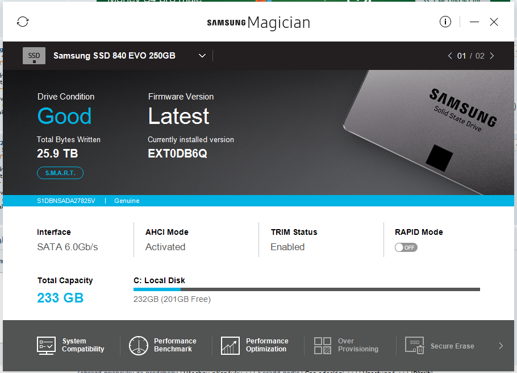The width and height of the screenshot is (517, 373).
Task: Click the Good drive condition text
Action: (64, 116)
